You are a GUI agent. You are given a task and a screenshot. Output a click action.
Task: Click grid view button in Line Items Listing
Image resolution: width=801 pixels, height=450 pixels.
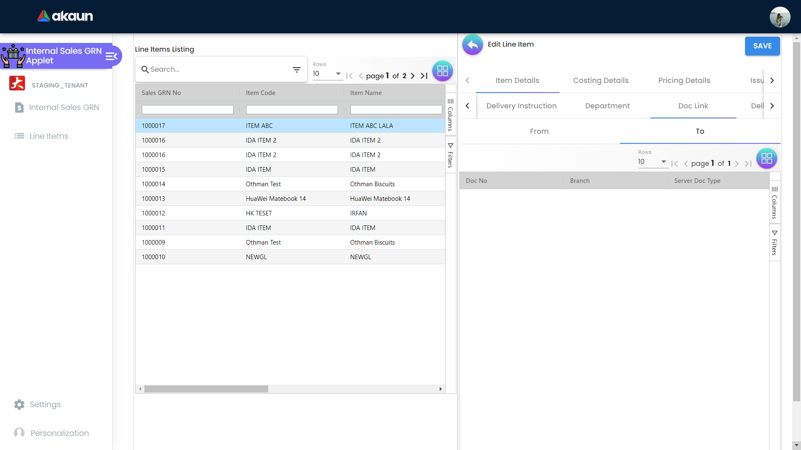point(442,71)
